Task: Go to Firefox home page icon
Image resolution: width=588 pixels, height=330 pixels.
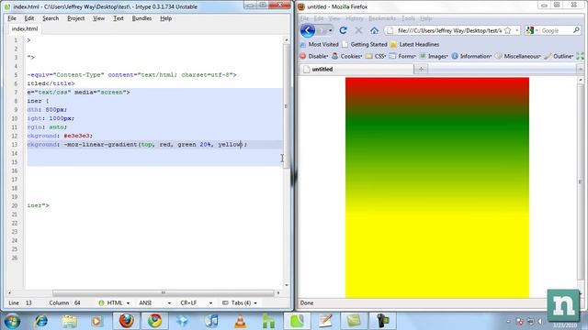Action: [374, 30]
